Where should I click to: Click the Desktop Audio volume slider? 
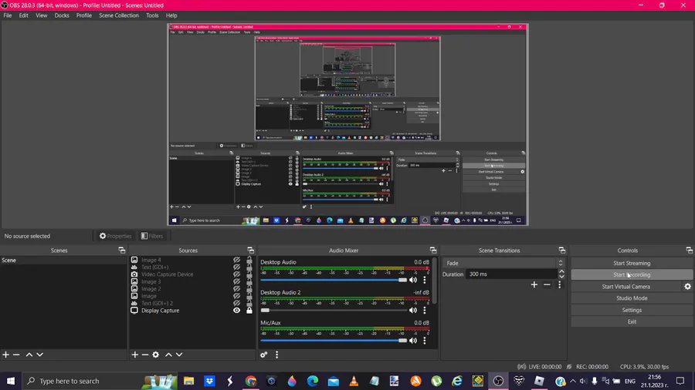(x=334, y=280)
